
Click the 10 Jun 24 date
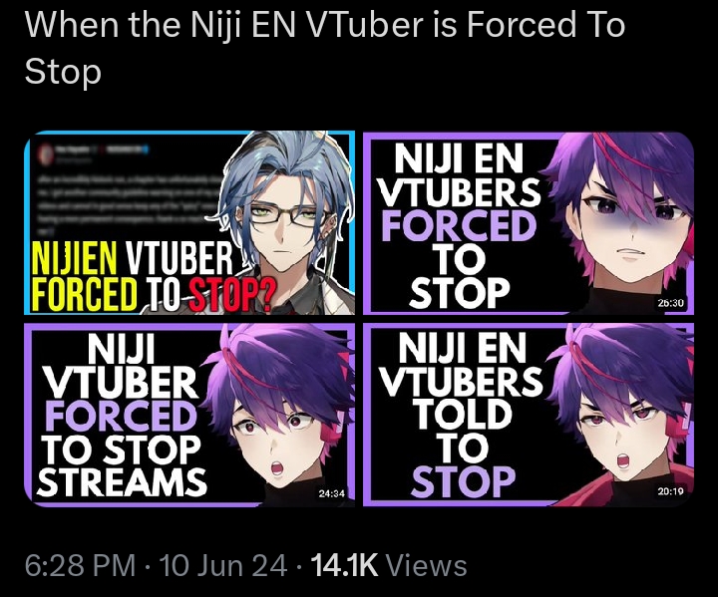223,565
